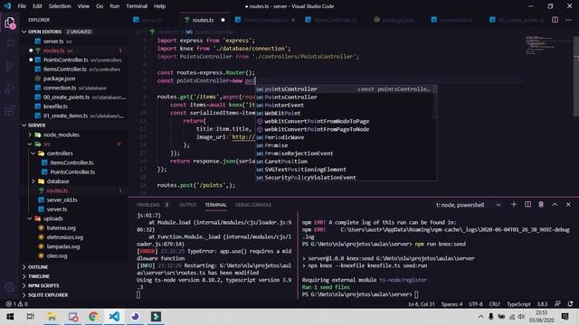The height and width of the screenshot is (325, 579).
Task: Open Task View on taskbar
Action: pos(30,317)
